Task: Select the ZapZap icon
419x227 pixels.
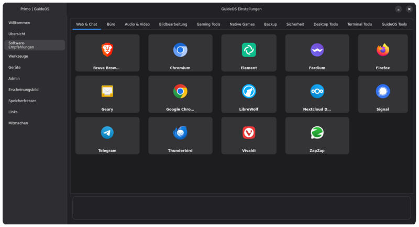Action: [317, 133]
